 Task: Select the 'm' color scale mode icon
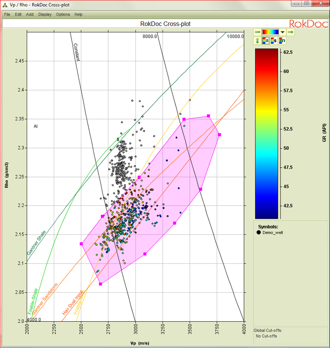282,41
